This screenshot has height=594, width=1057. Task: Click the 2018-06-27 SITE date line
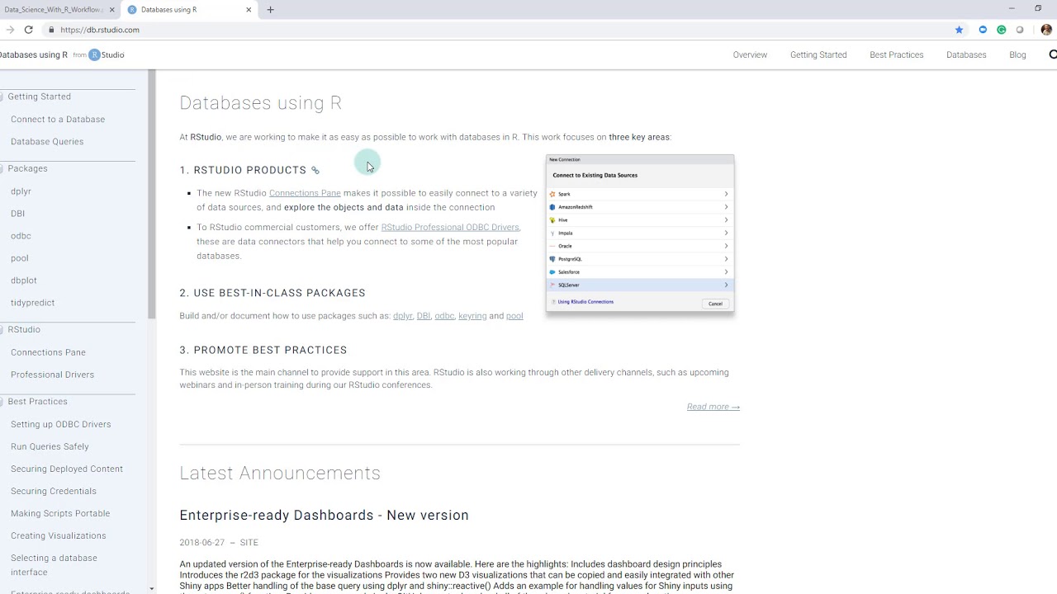[x=219, y=543]
